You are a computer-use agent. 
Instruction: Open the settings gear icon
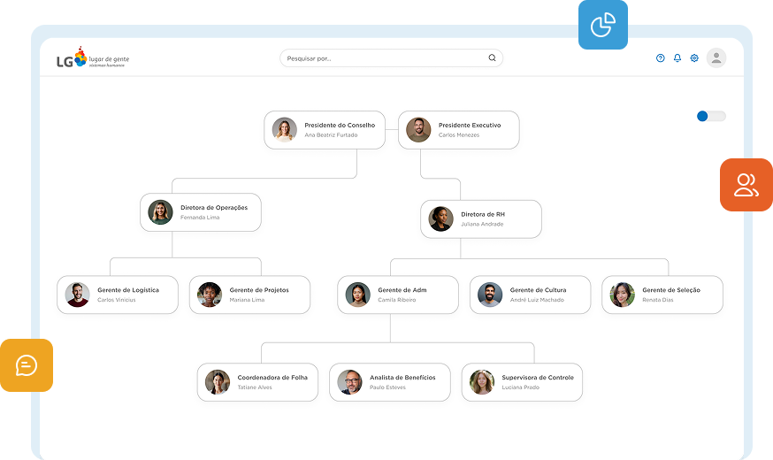tap(694, 58)
